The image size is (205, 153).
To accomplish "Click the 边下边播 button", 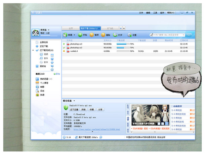I will (74, 109).
